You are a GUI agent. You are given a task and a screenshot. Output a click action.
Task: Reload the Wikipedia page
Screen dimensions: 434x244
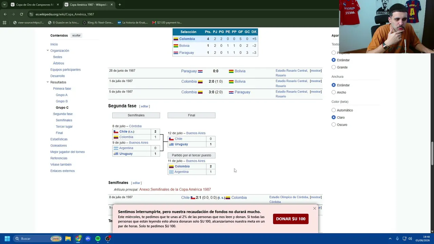21,14
